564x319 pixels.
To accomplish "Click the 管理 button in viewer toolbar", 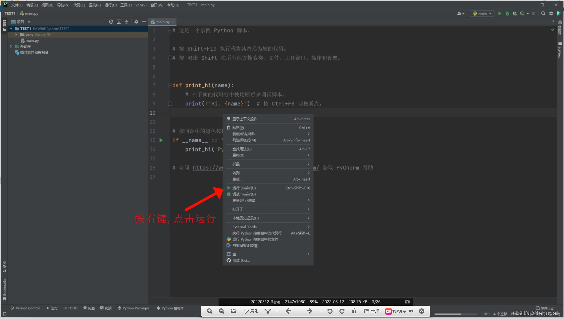I will (371, 311).
